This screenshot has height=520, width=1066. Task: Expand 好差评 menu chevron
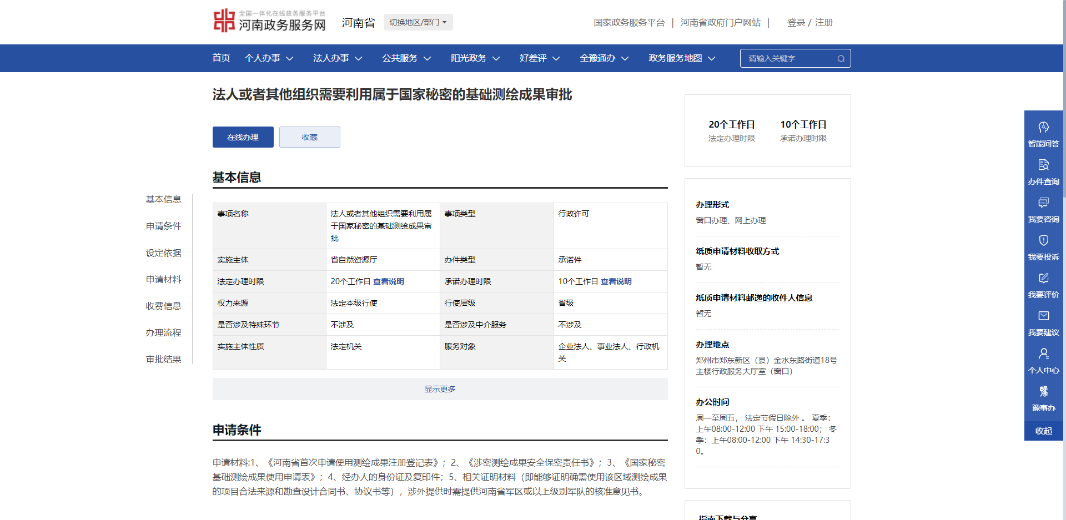(556, 58)
